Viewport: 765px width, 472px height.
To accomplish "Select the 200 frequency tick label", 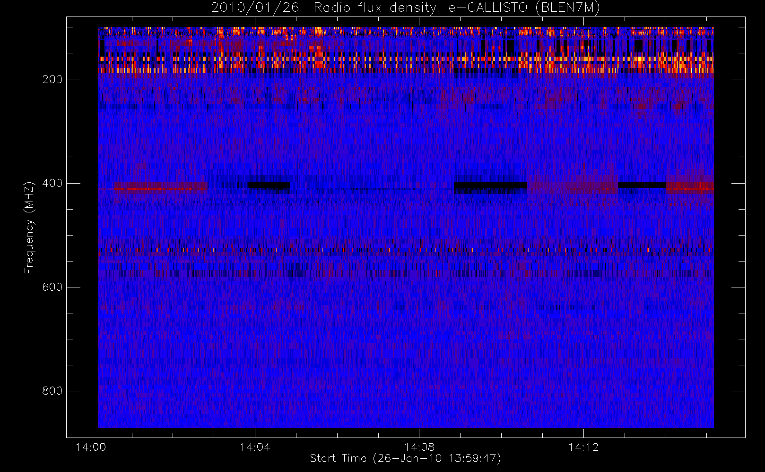I will pos(52,79).
